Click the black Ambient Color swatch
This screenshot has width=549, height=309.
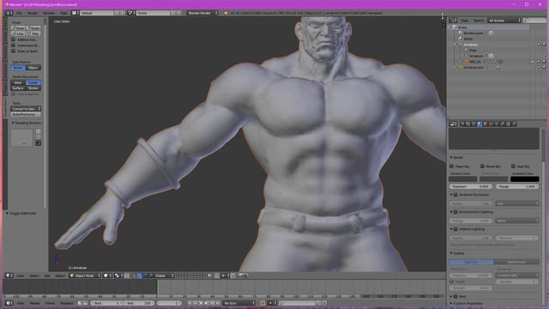tap(524, 179)
